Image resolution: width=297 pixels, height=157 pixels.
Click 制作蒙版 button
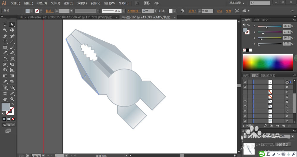(x=282, y=144)
